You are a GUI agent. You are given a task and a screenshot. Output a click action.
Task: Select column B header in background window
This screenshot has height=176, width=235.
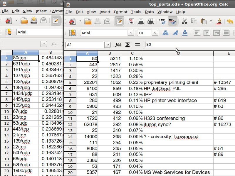[x=51, y=53]
